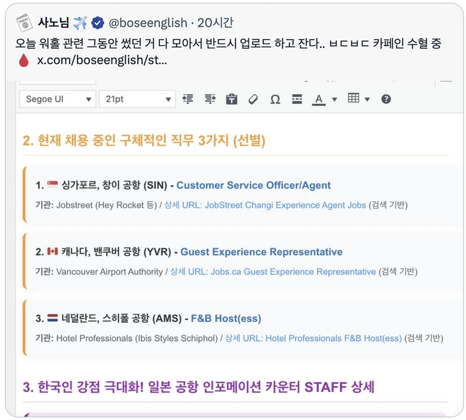This screenshot has width=466, height=420.
Task: Click the passport profile avatar of the tweet
Action: click(x=25, y=23)
